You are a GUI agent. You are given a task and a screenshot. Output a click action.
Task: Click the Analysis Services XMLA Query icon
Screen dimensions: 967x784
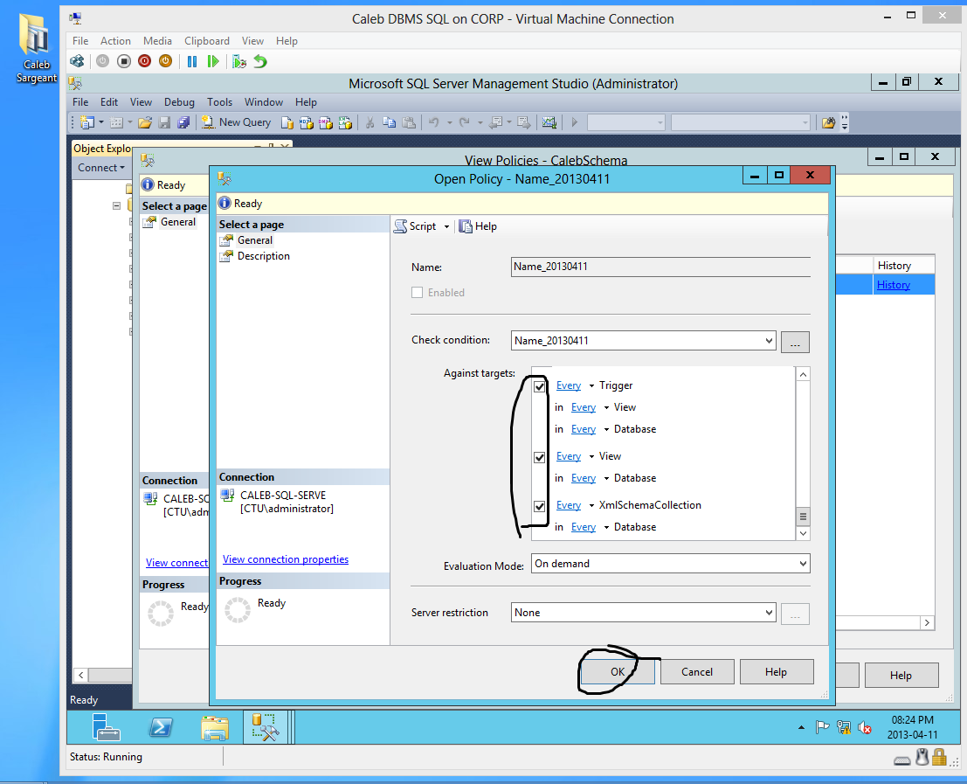(345, 122)
